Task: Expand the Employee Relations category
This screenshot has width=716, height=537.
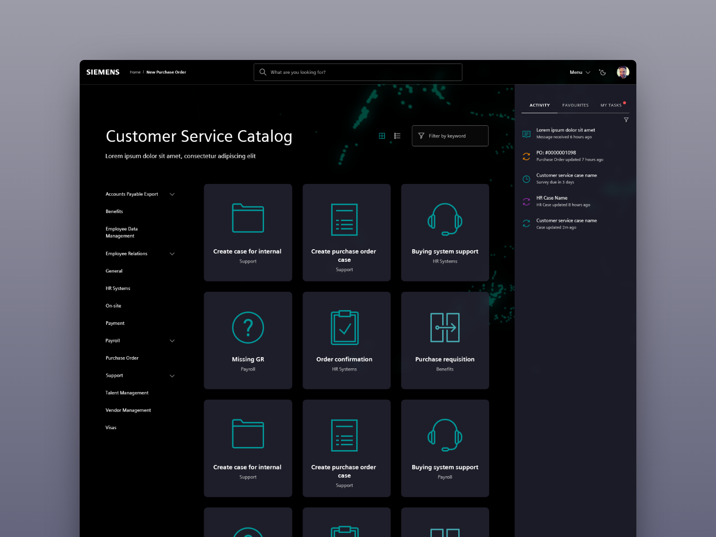Action: (172, 254)
